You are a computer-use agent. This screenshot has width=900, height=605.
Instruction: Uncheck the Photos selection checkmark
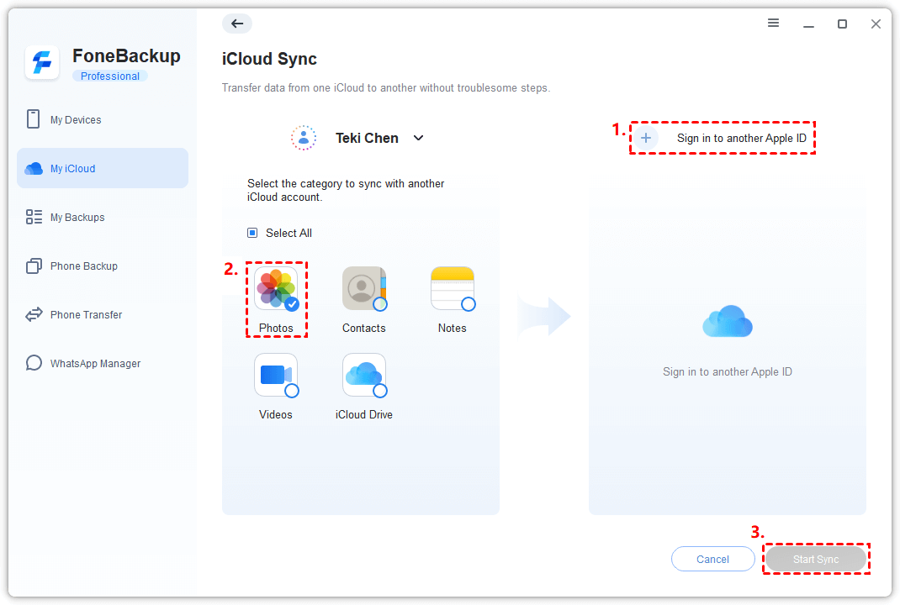point(292,304)
